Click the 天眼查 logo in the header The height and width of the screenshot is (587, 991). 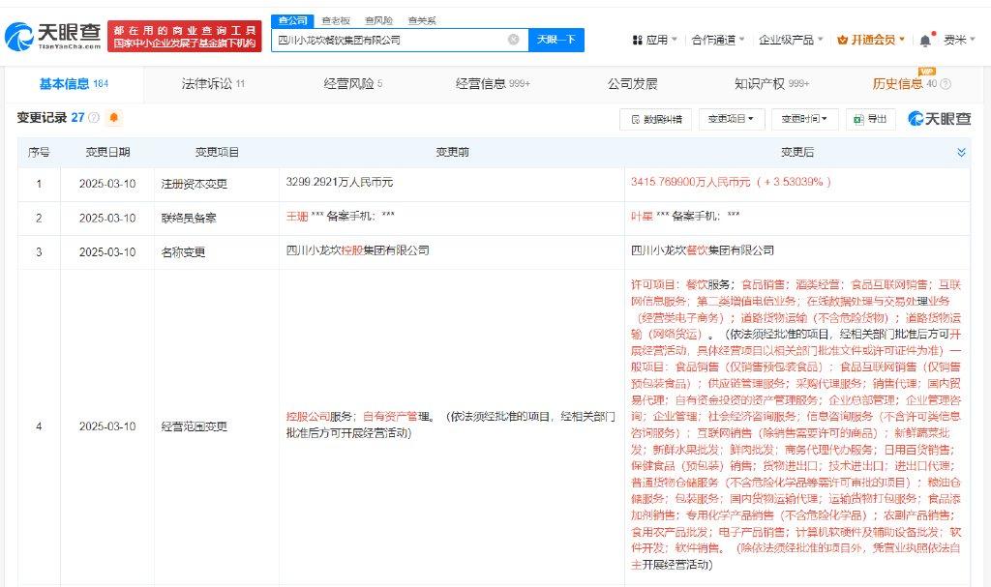pyautogui.click(x=52, y=37)
